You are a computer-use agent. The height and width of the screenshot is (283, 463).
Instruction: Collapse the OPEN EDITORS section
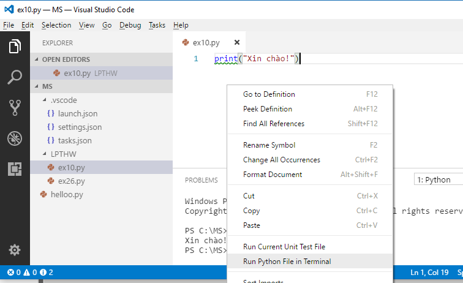click(x=37, y=59)
